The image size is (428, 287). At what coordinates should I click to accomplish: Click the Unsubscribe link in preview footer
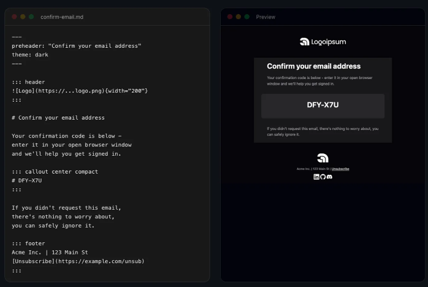point(340,169)
